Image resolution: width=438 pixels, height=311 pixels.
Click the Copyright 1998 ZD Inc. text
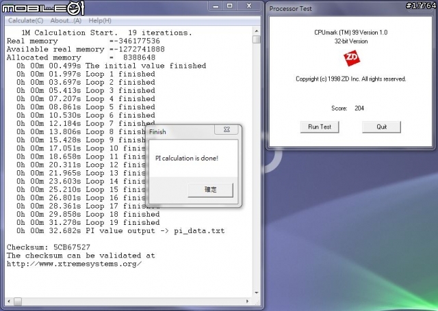click(x=351, y=79)
